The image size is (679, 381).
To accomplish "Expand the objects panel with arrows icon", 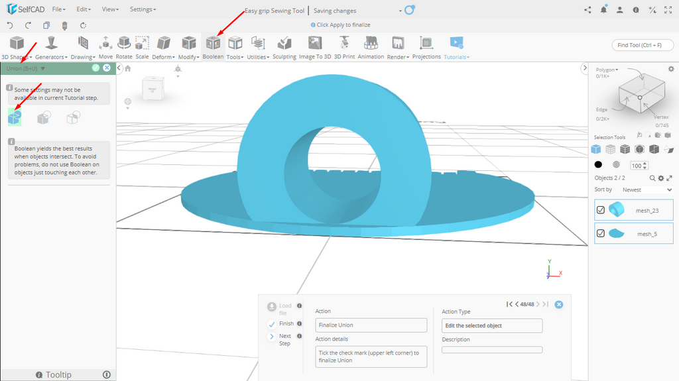I will (669, 178).
